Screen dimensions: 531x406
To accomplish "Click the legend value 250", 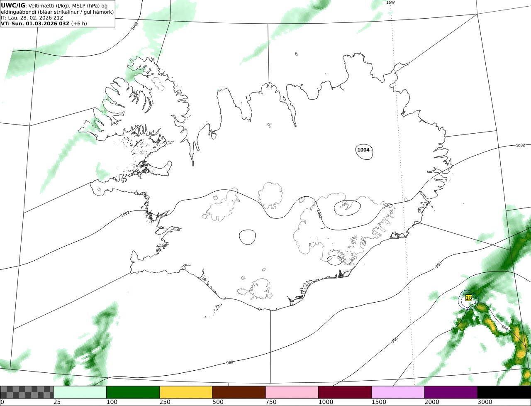I will 165,402.
